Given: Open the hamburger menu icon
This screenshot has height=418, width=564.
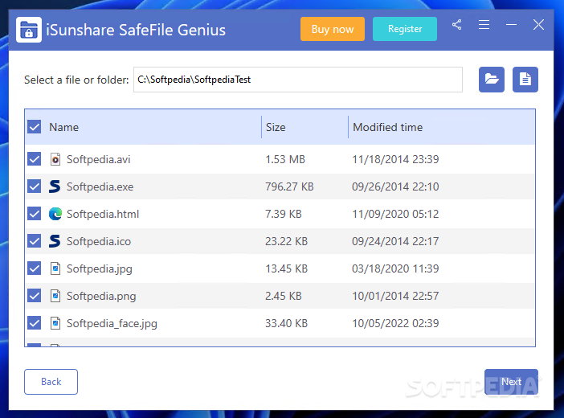Looking at the screenshot, I should [484, 25].
